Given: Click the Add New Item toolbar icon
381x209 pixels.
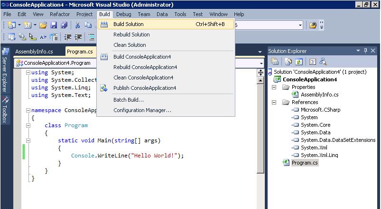Looking at the screenshot, I should tap(27, 25).
